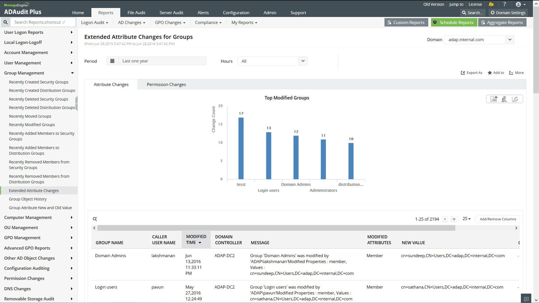Image resolution: width=539 pixels, height=303 pixels.
Task: Open the Period calendar icon
Action: coord(112,61)
